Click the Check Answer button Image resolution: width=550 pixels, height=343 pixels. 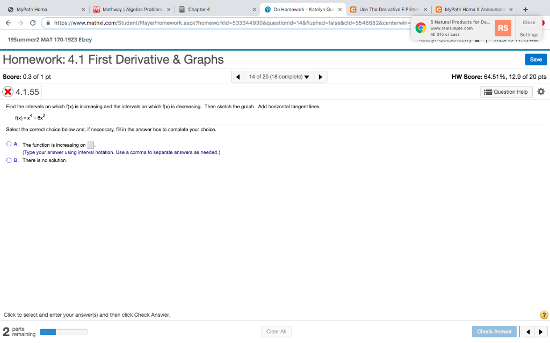[494, 331]
